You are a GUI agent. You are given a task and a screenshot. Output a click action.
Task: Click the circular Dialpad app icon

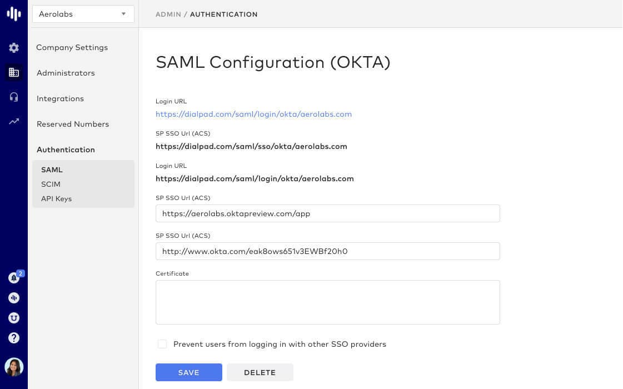[x=14, y=297]
